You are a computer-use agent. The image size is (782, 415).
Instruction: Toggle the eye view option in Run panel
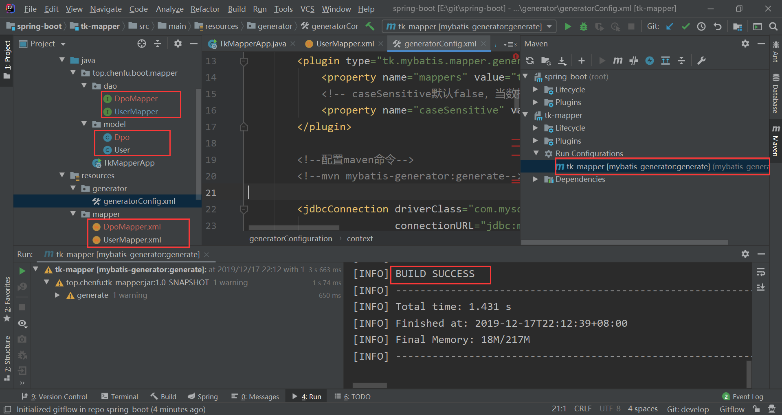point(22,323)
